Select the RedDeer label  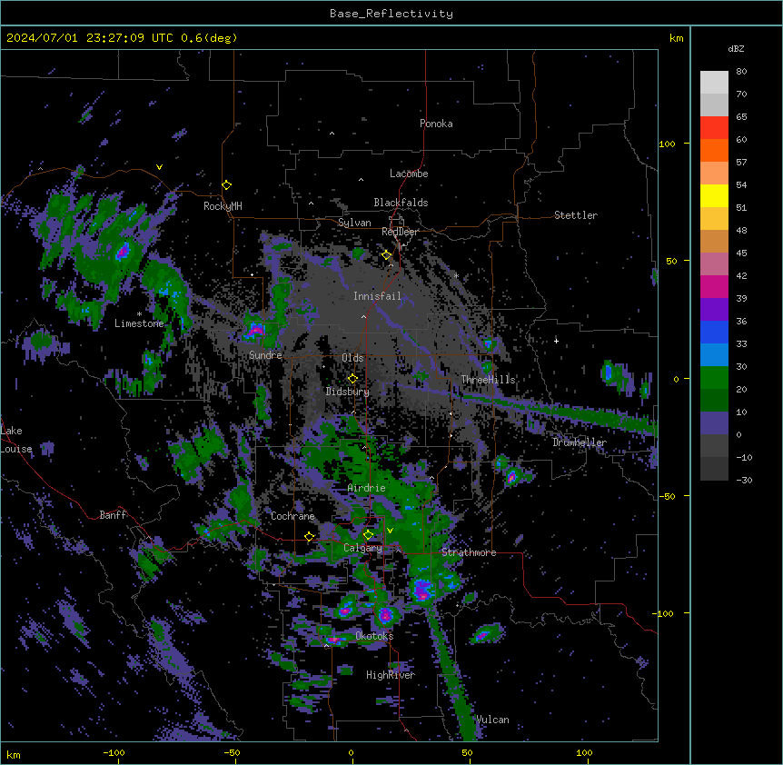(x=400, y=232)
